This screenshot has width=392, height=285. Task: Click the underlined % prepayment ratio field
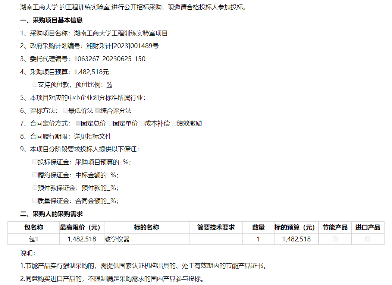(x=109, y=85)
